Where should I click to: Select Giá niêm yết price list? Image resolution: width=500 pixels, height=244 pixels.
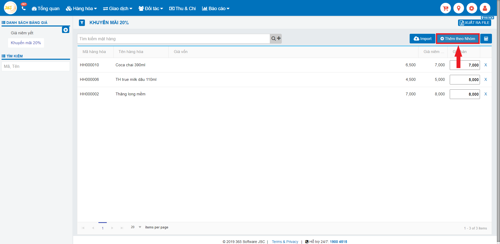(22, 33)
